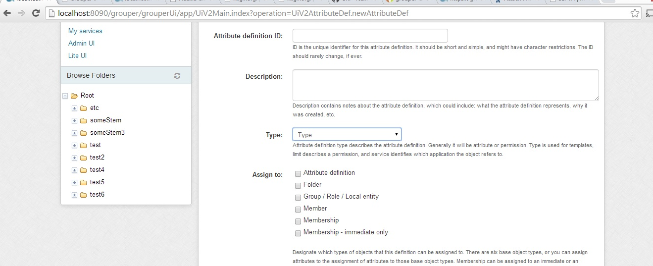The height and width of the screenshot is (266, 653).
Task: Open the someStem folder
Action: 105,120
